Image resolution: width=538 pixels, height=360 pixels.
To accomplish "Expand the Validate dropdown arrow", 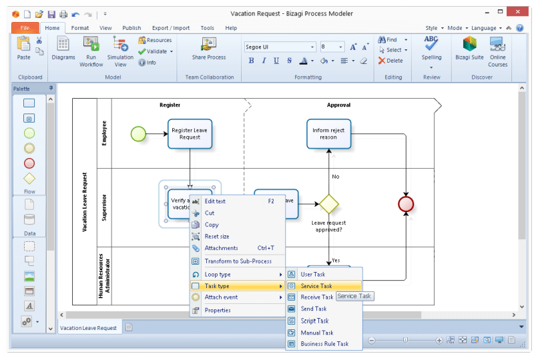I will 172,52.
